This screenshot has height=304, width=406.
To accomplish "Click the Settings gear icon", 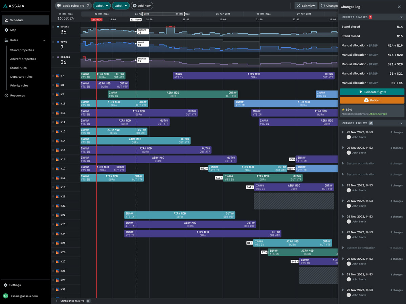I will [5, 285].
